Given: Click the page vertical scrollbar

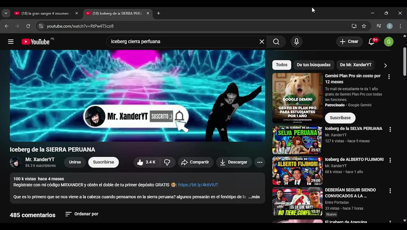Looking at the screenshot, I should [405, 62].
